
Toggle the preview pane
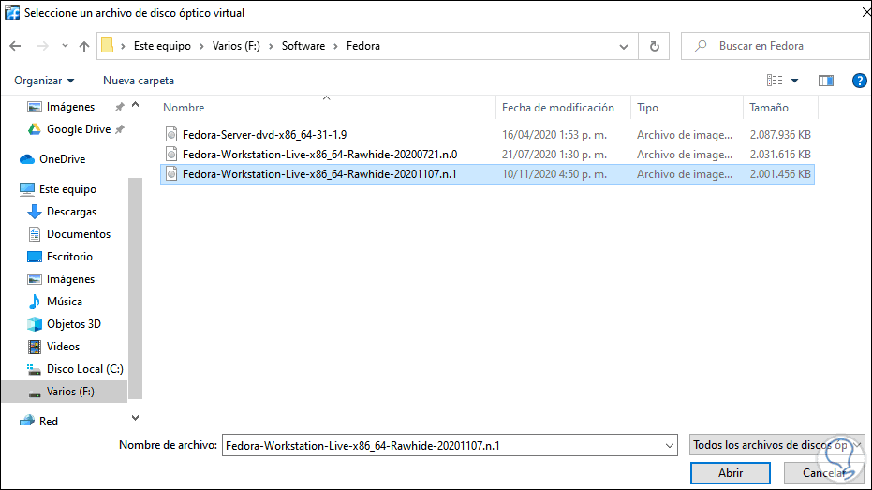(x=826, y=81)
